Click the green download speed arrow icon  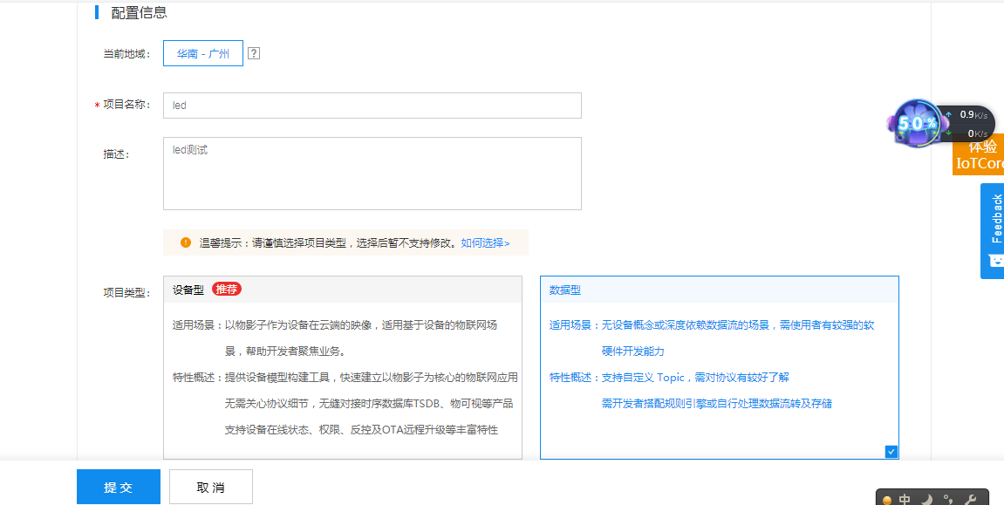pyautogui.click(x=948, y=133)
